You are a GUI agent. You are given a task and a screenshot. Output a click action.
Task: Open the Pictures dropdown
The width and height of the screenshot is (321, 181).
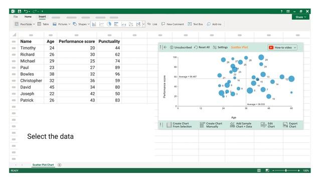click(x=61, y=24)
